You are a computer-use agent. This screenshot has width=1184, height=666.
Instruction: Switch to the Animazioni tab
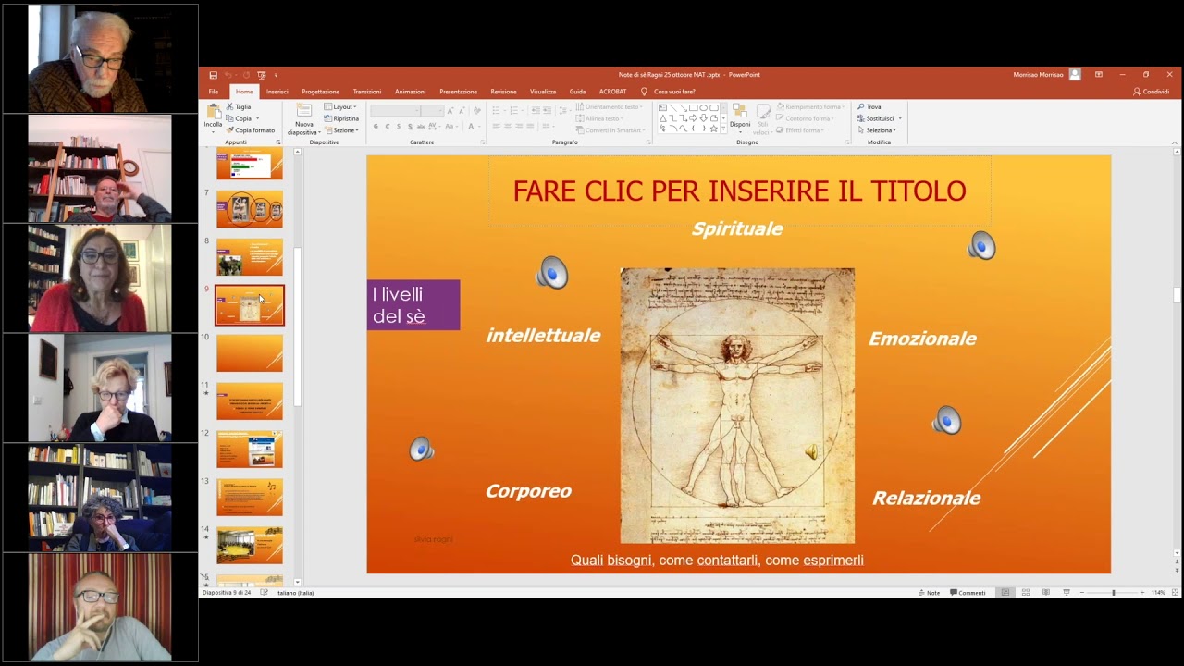click(410, 92)
